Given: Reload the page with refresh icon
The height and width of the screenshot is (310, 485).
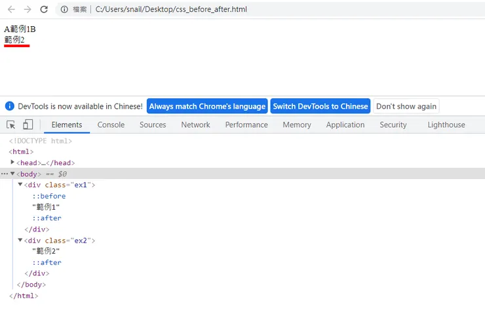Looking at the screenshot, I should [44, 10].
